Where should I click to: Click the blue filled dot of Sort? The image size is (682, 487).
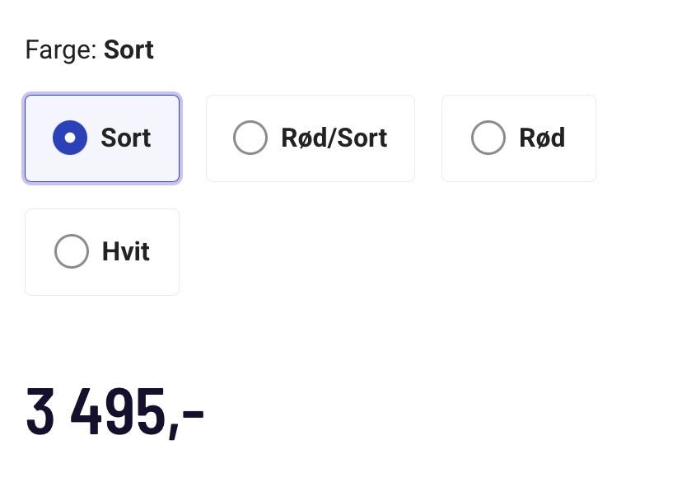click(70, 138)
